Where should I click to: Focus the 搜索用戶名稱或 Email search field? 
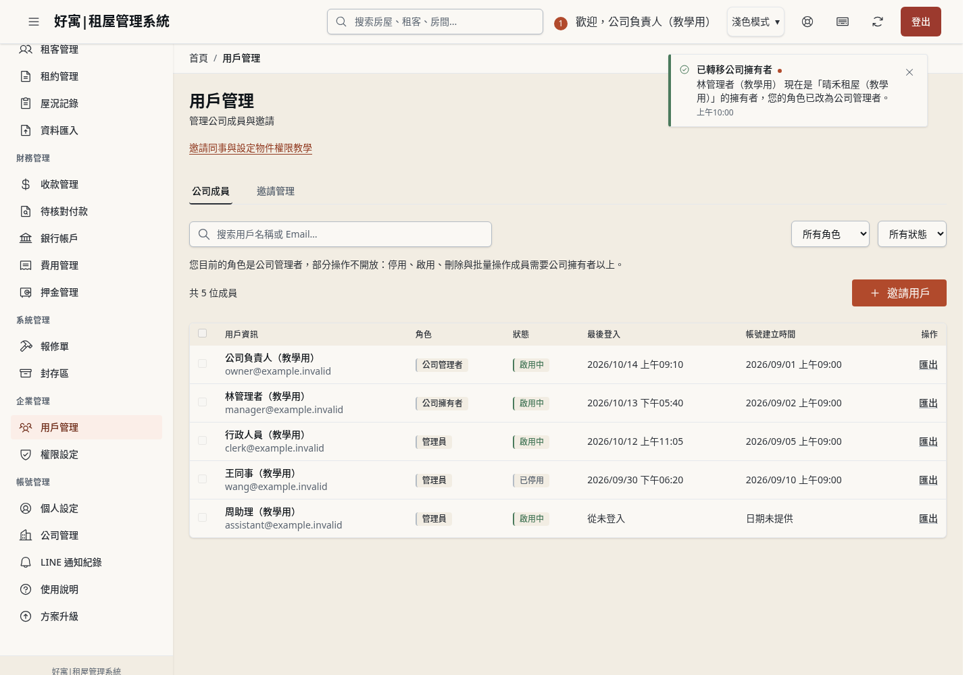coord(341,234)
